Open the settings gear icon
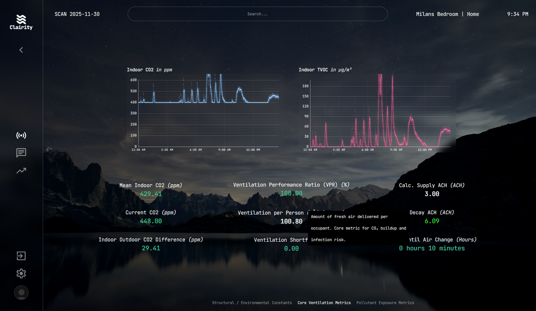The image size is (536, 311). pyautogui.click(x=21, y=273)
